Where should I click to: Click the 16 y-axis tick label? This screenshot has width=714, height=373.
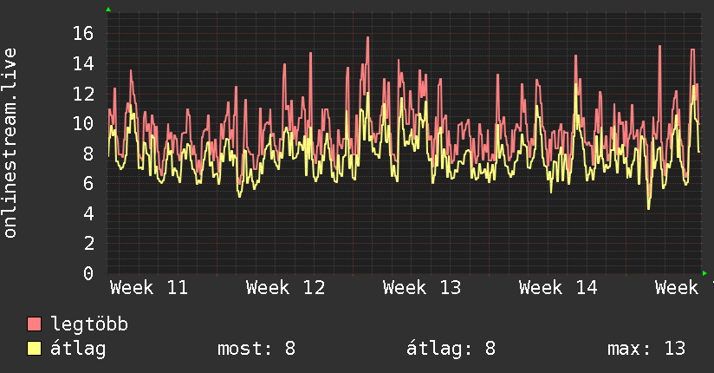click(83, 33)
